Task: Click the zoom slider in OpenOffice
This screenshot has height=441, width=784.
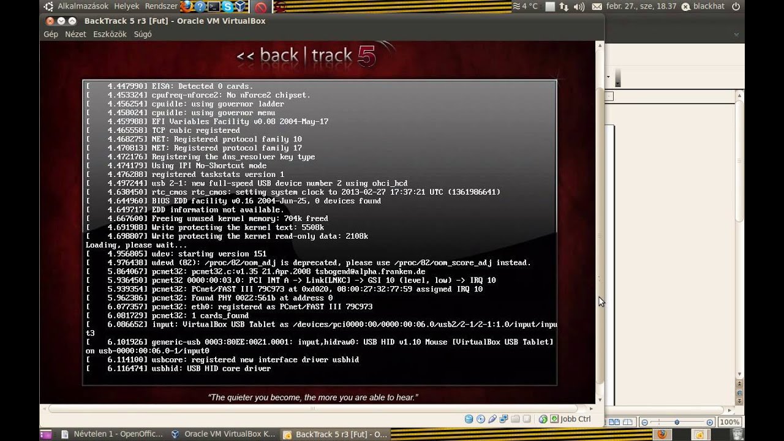Action: (x=677, y=422)
